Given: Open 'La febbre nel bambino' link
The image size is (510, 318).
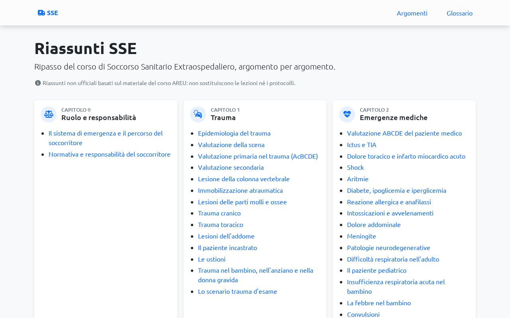Looking at the screenshot, I should coord(379,303).
